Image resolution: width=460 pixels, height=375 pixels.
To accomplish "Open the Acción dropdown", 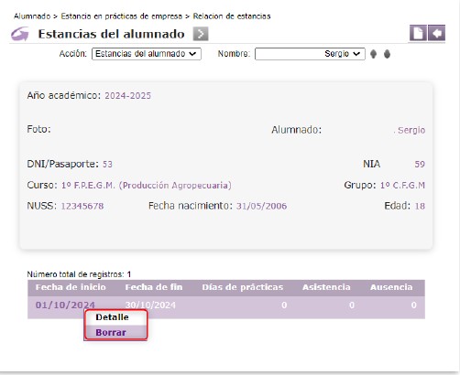I will click(147, 54).
